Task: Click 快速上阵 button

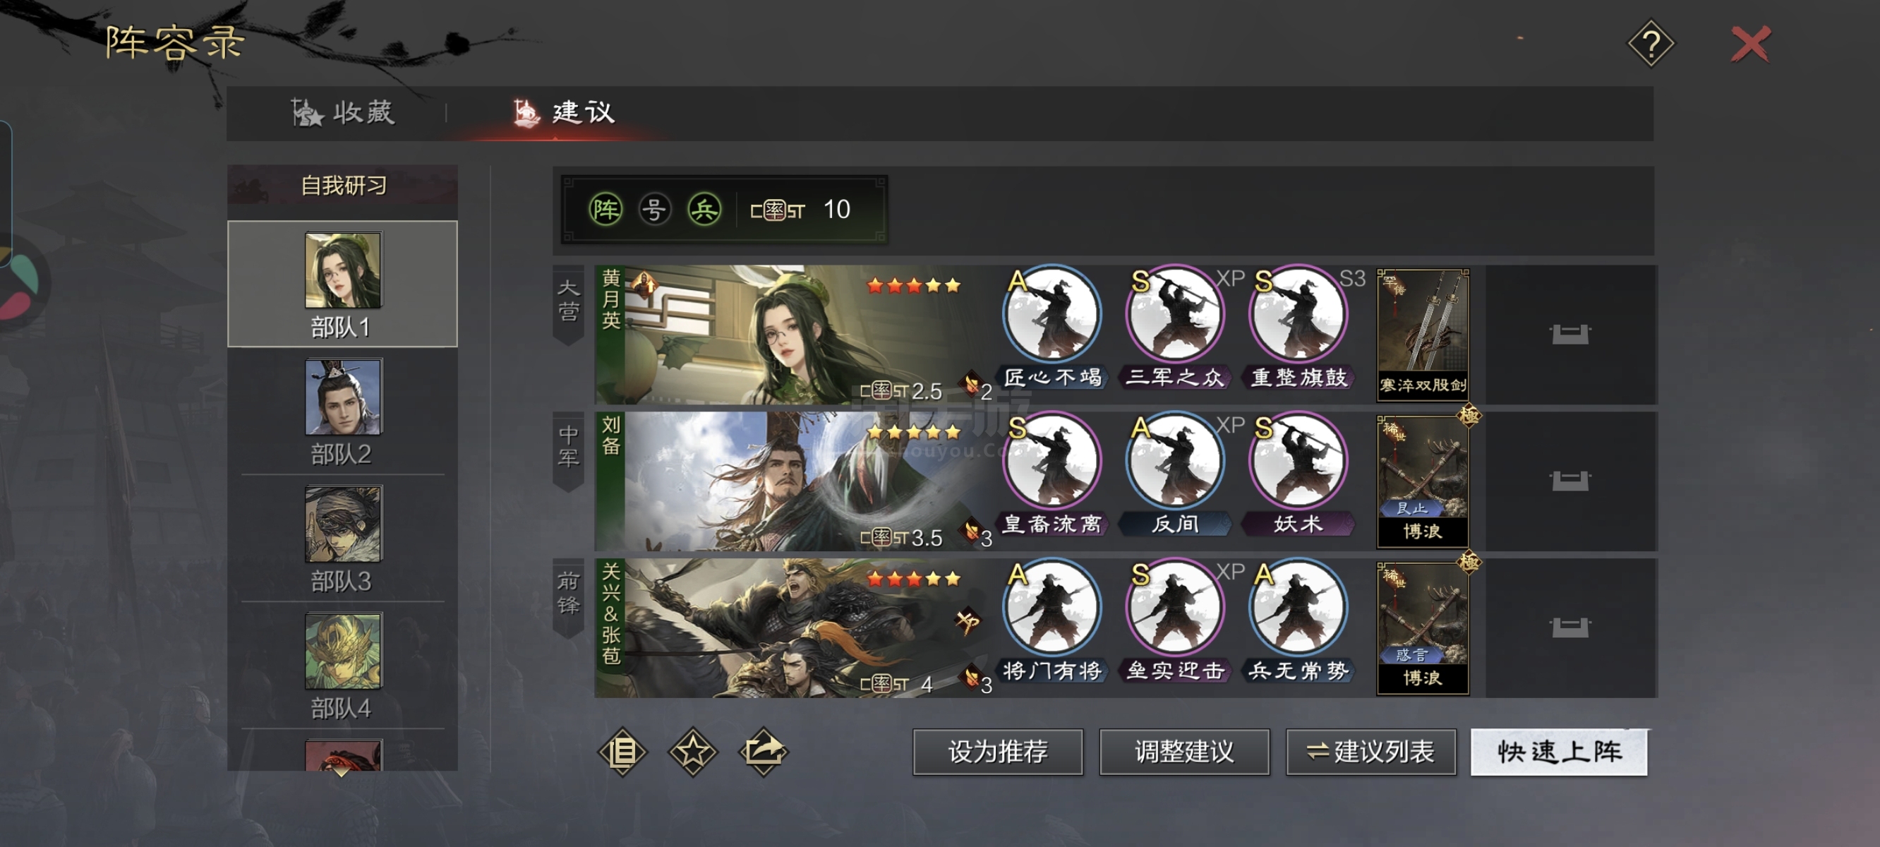Action: point(1560,752)
